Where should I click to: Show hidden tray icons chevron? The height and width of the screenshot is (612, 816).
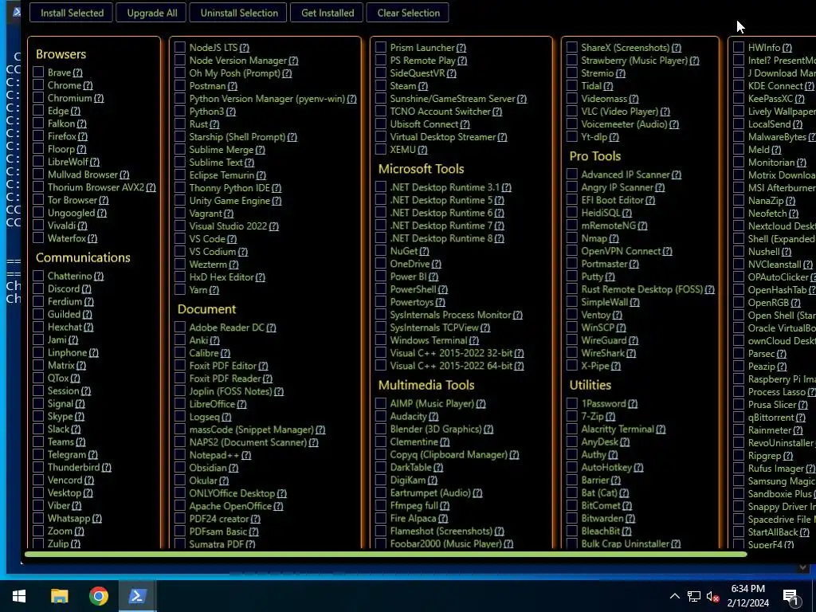674,596
